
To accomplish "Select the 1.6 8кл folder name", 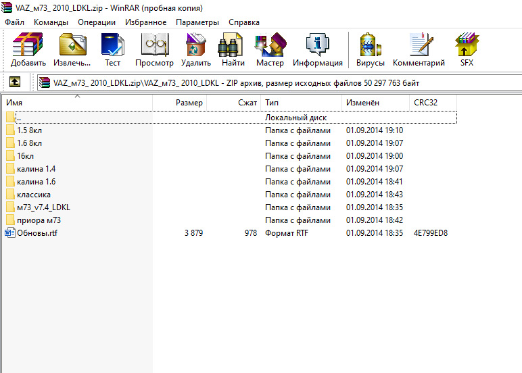I will point(29,143).
